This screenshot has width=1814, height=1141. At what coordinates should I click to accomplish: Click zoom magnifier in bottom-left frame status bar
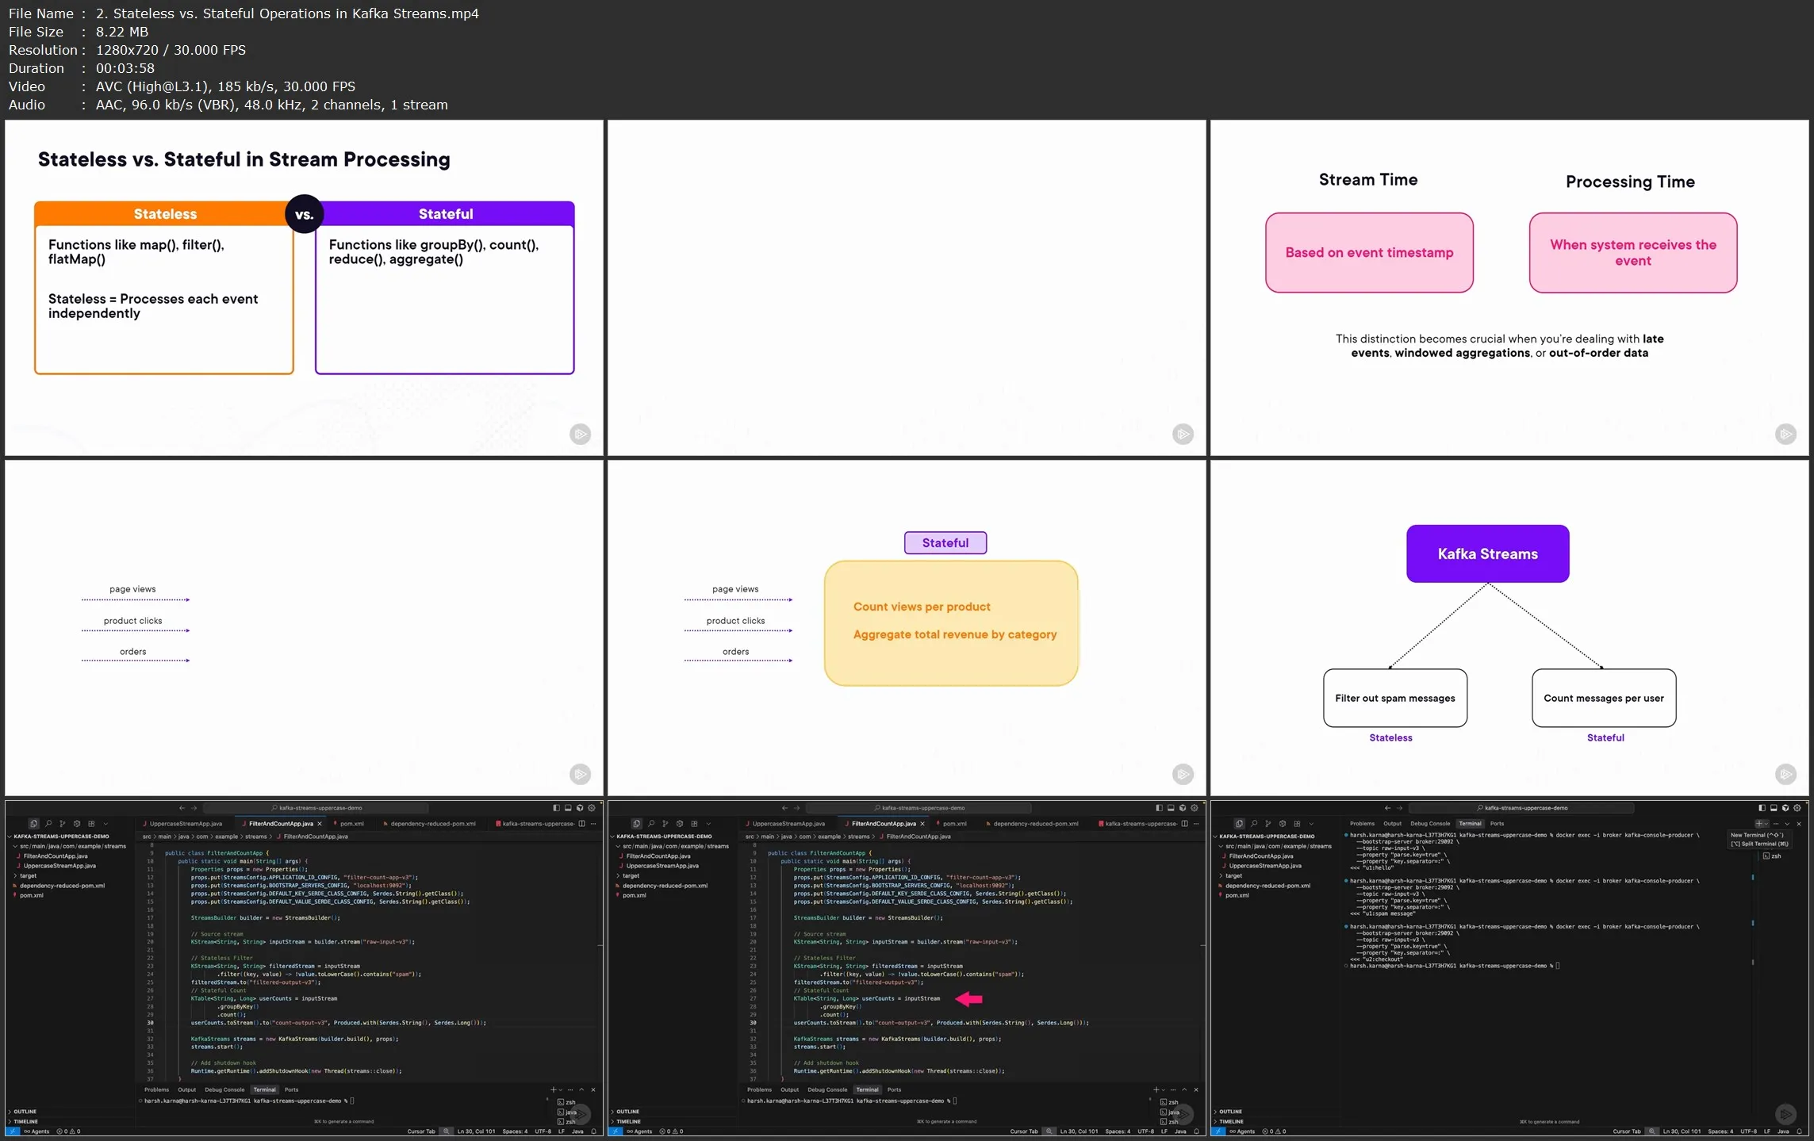pos(447,1131)
